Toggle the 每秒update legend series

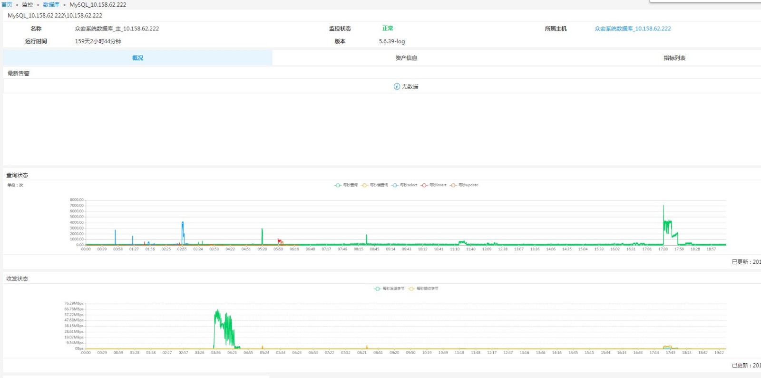[464, 185]
